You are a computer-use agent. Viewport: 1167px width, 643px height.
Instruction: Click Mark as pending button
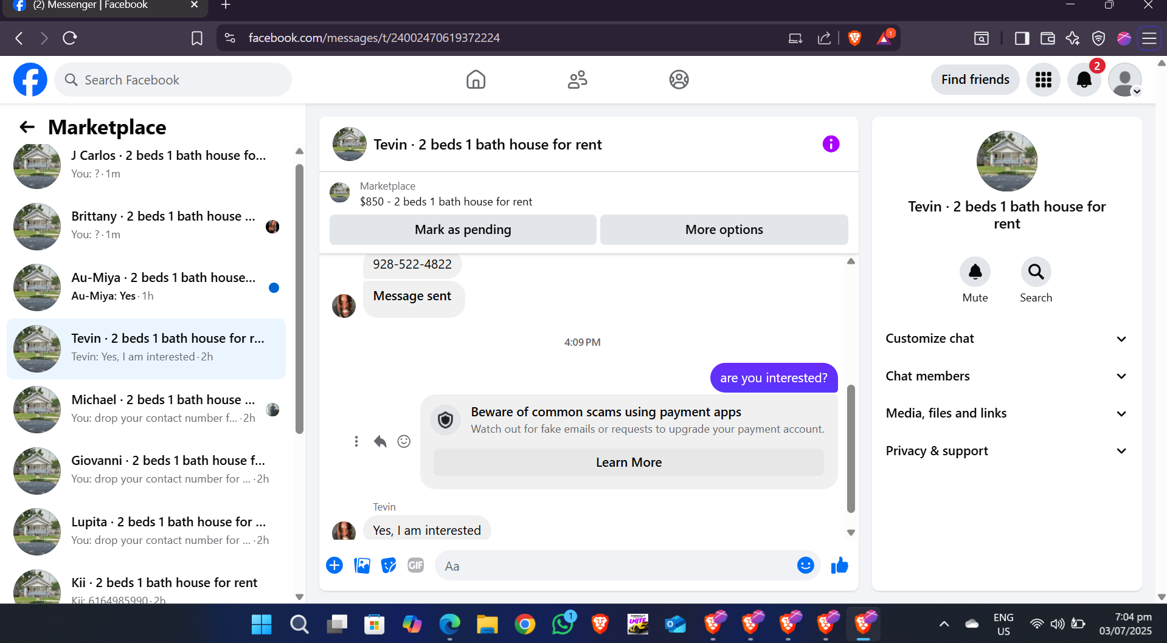(x=463, y=230)
